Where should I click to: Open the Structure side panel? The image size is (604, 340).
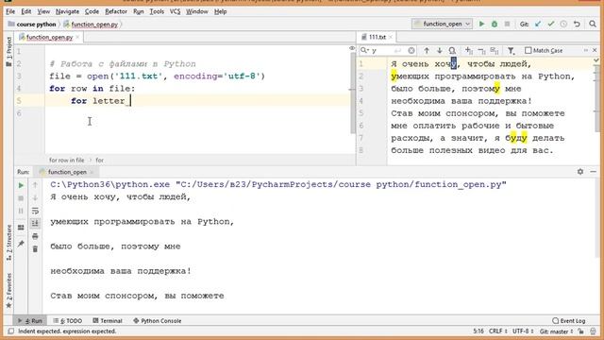point(8,243)
